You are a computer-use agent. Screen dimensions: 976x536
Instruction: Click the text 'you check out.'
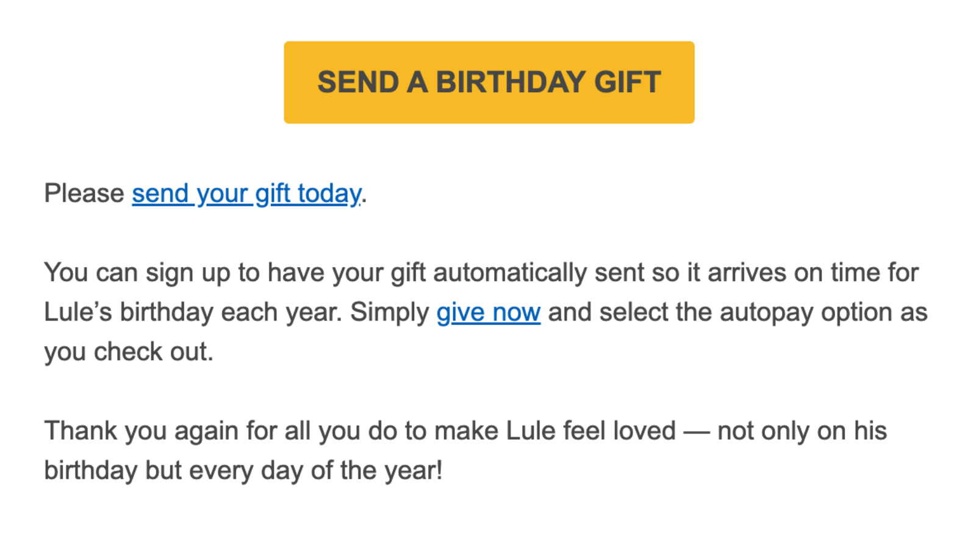point(129,352)
